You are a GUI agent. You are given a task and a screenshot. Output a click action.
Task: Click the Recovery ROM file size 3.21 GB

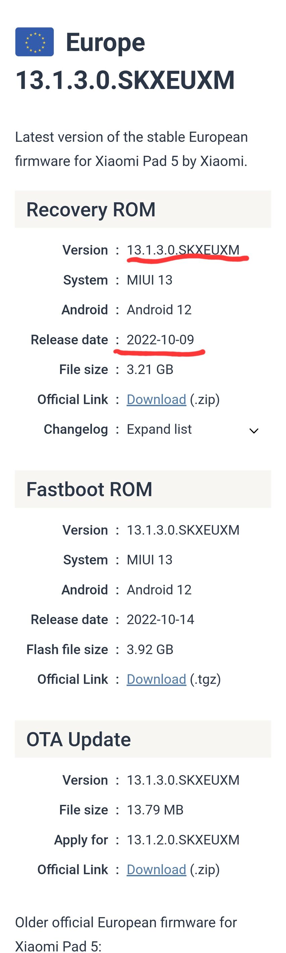click(x=150, y=369)
